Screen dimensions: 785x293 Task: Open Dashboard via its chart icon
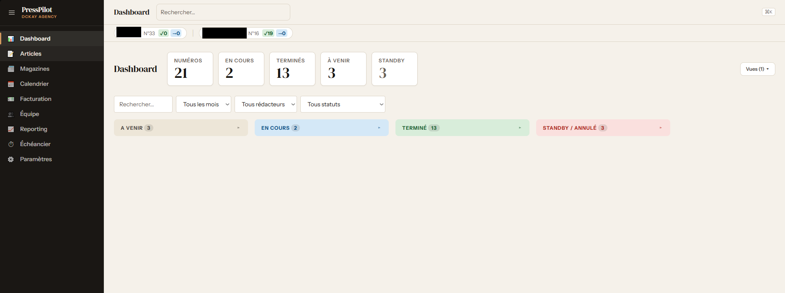[x=11, y=39]
